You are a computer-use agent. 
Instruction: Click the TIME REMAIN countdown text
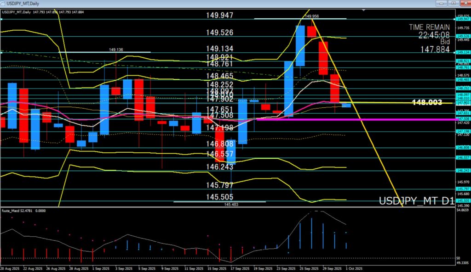[429, 27]
